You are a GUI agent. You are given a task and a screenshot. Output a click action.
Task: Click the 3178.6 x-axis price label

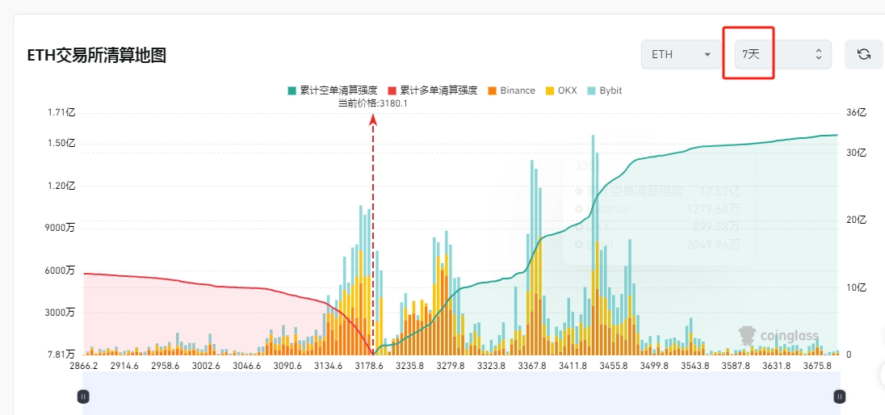click(x=369, y=366)
